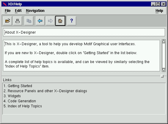Click the question mark help icon
Screen dimensions: 168x124
(72, 21)
